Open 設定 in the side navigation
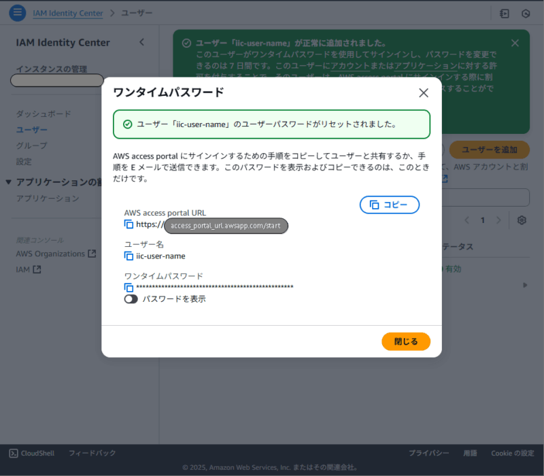 tap(24, 162)
